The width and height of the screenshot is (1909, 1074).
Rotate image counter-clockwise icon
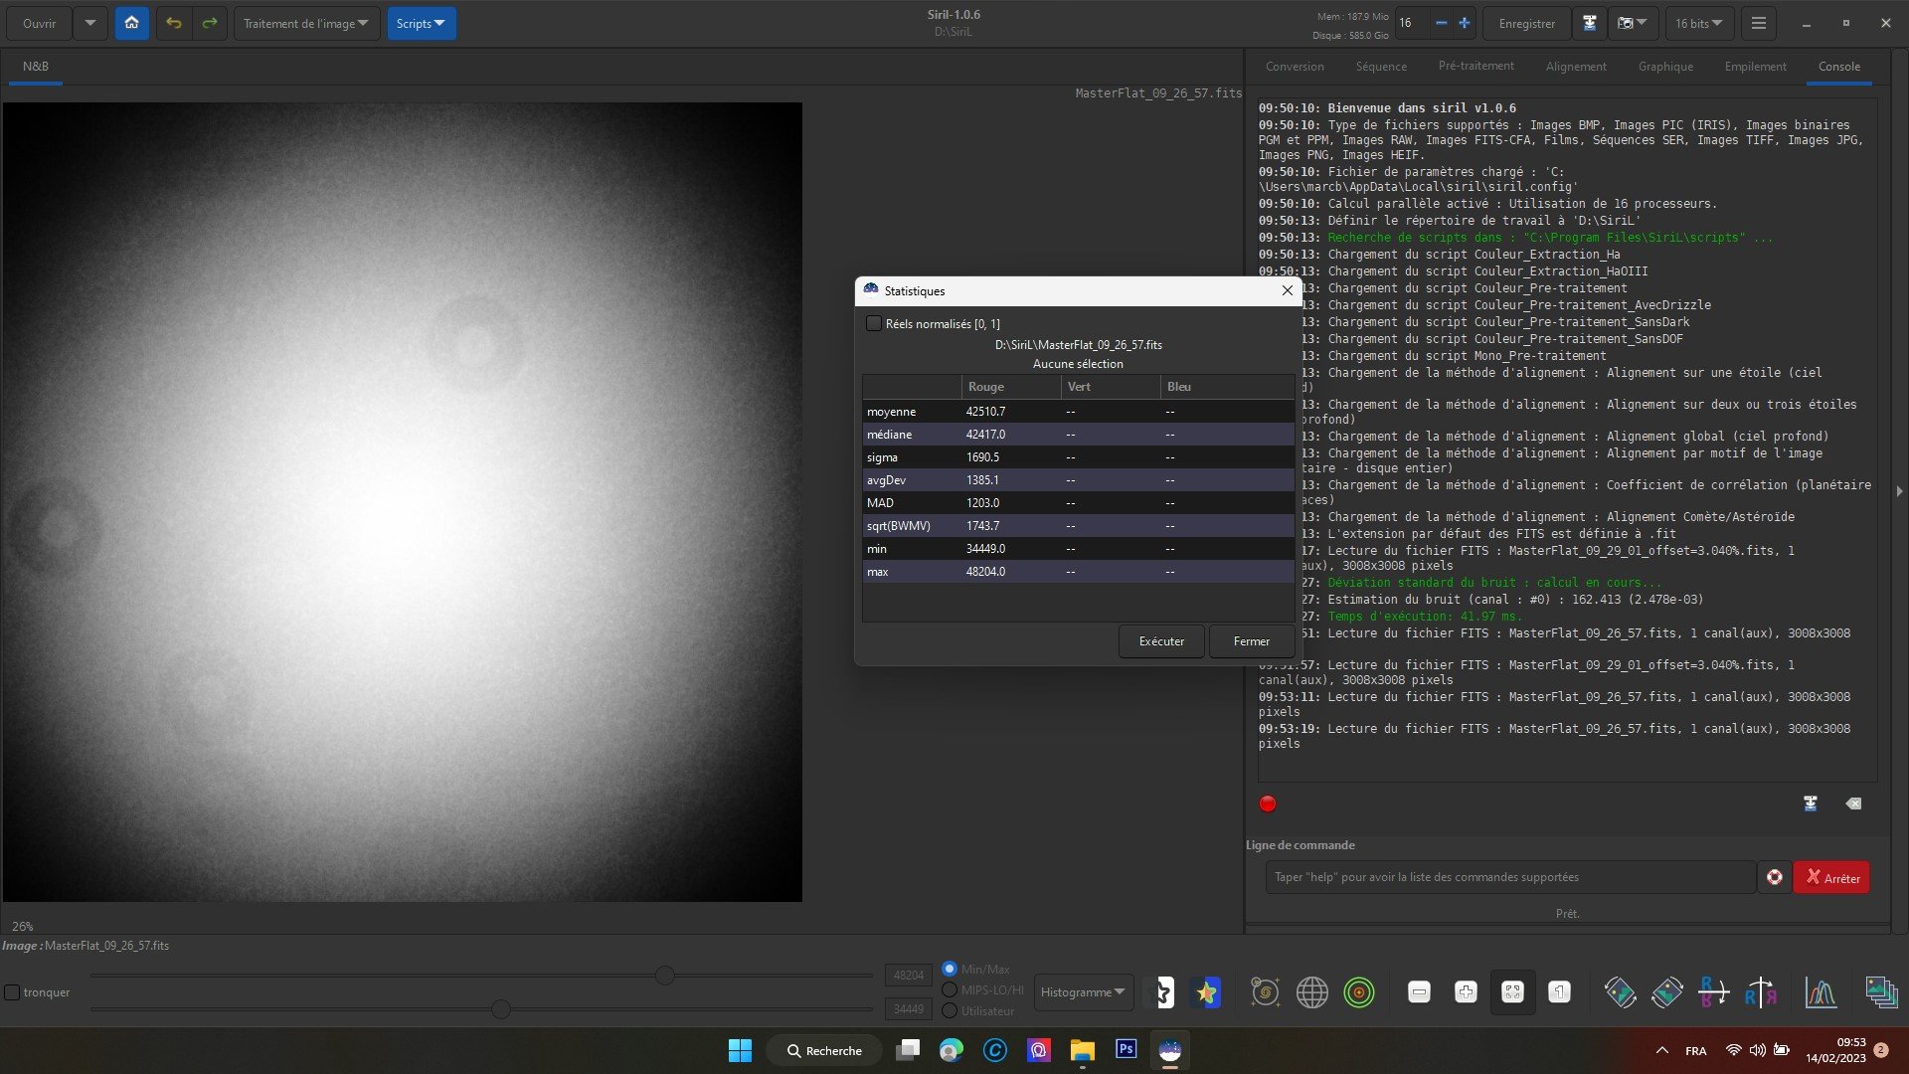point(1620,992)
